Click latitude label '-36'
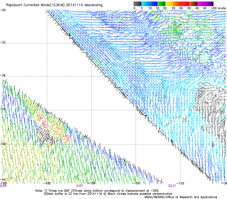Screen dimensions: 227x199 3,109
